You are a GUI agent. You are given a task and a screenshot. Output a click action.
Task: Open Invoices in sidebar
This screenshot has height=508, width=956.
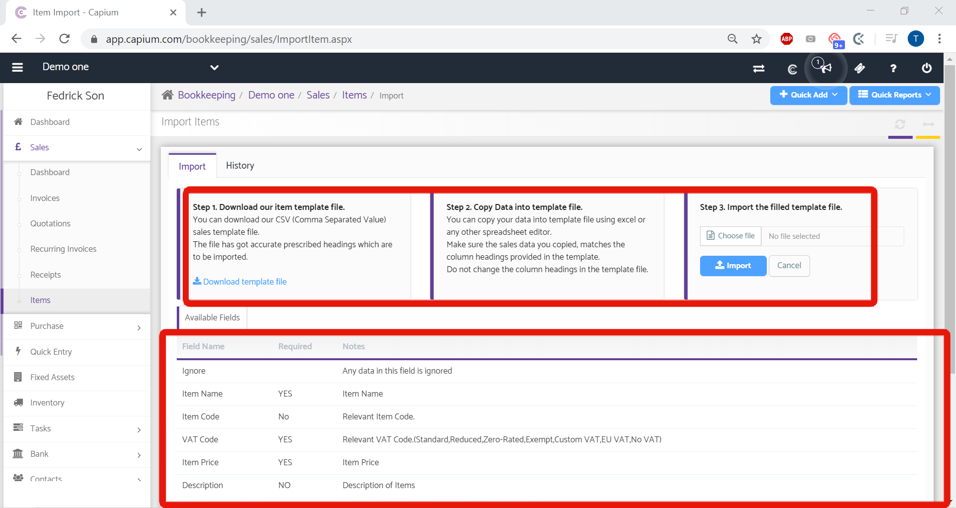tap(45, 198)
